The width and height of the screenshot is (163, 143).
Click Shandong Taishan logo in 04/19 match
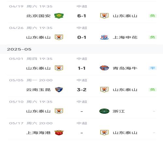(x=104, y=16)
